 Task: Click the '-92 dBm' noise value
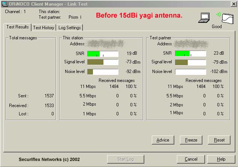(x=133, y=72)
